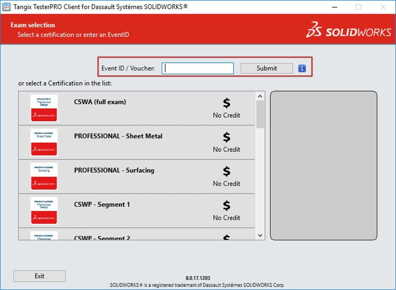Viewport: 396px width, 290px height.
Task: Open the Event ID info tooltip icon
Action: 302,68
